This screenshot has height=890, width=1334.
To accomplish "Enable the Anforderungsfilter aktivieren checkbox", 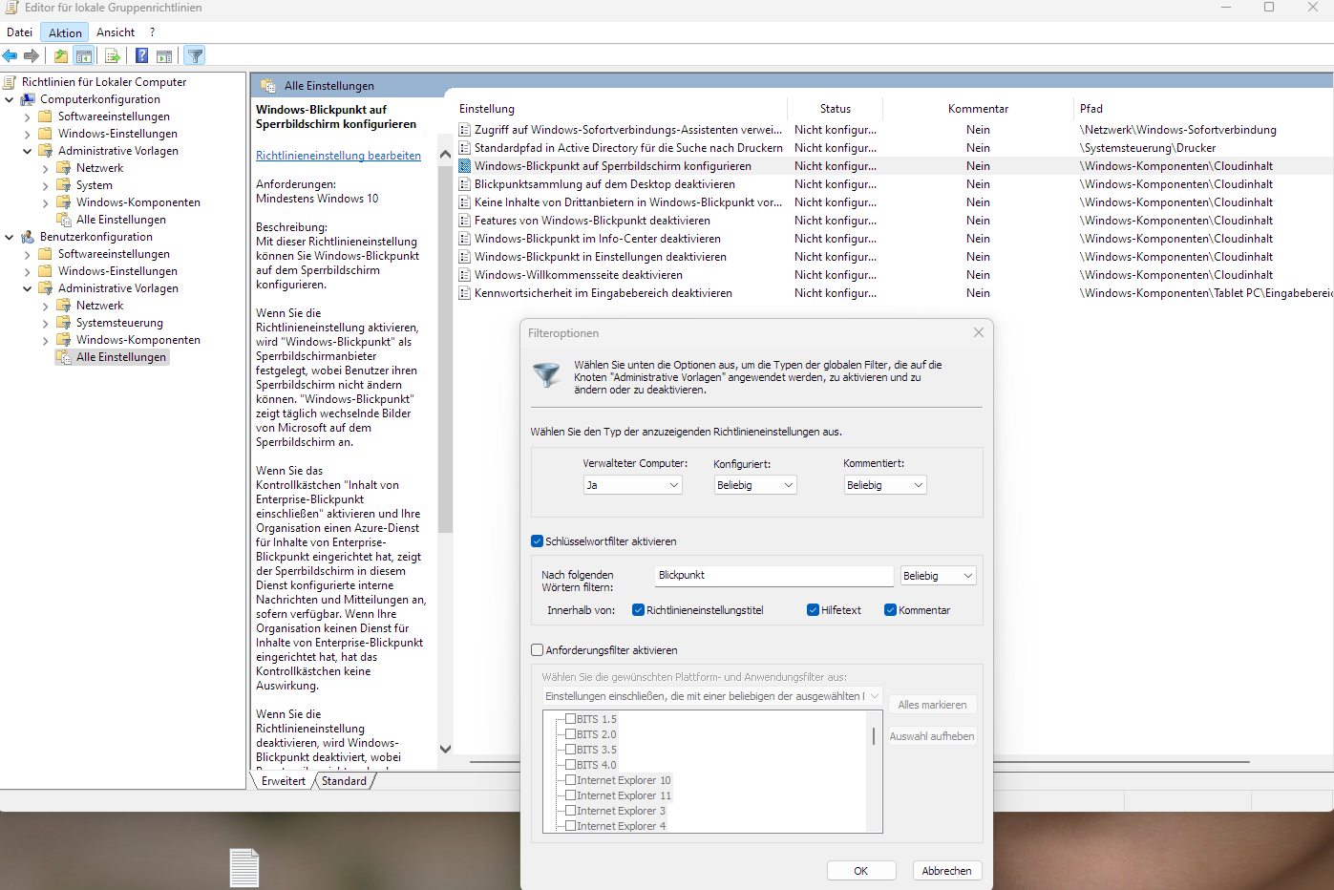I will point(537,649).
